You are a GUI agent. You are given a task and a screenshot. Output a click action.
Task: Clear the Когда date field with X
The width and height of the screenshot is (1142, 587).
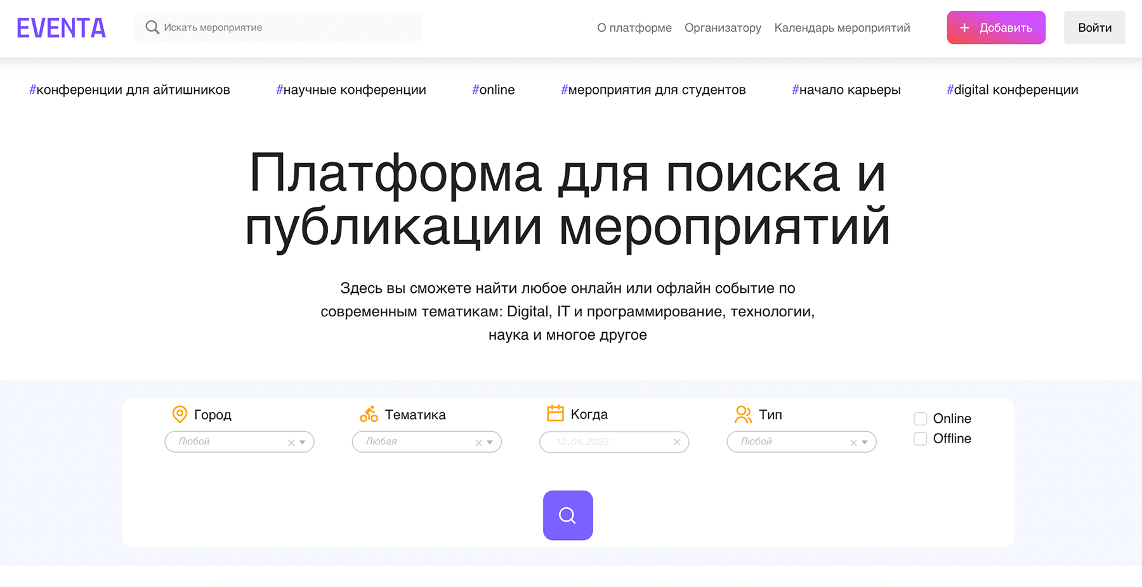tap(677, 442)
